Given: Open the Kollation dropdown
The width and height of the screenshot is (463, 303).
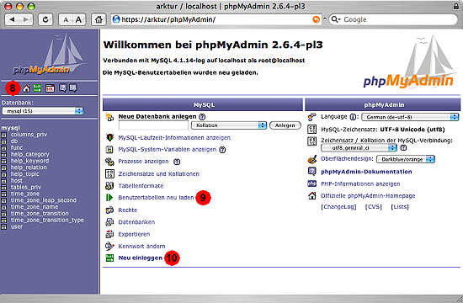Looking at the screenshot, I should 229,125.
